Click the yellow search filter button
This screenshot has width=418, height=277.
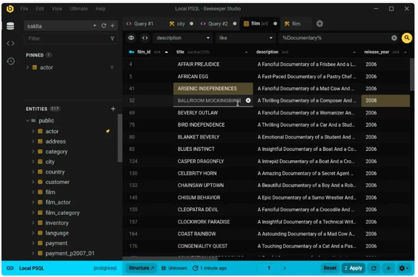[x=406, y=38]
